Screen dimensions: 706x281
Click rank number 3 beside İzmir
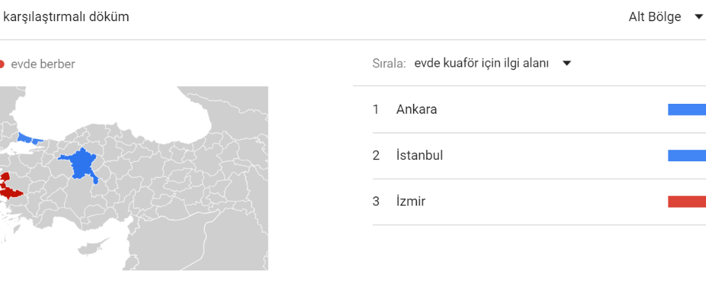(x=376, y=202)
